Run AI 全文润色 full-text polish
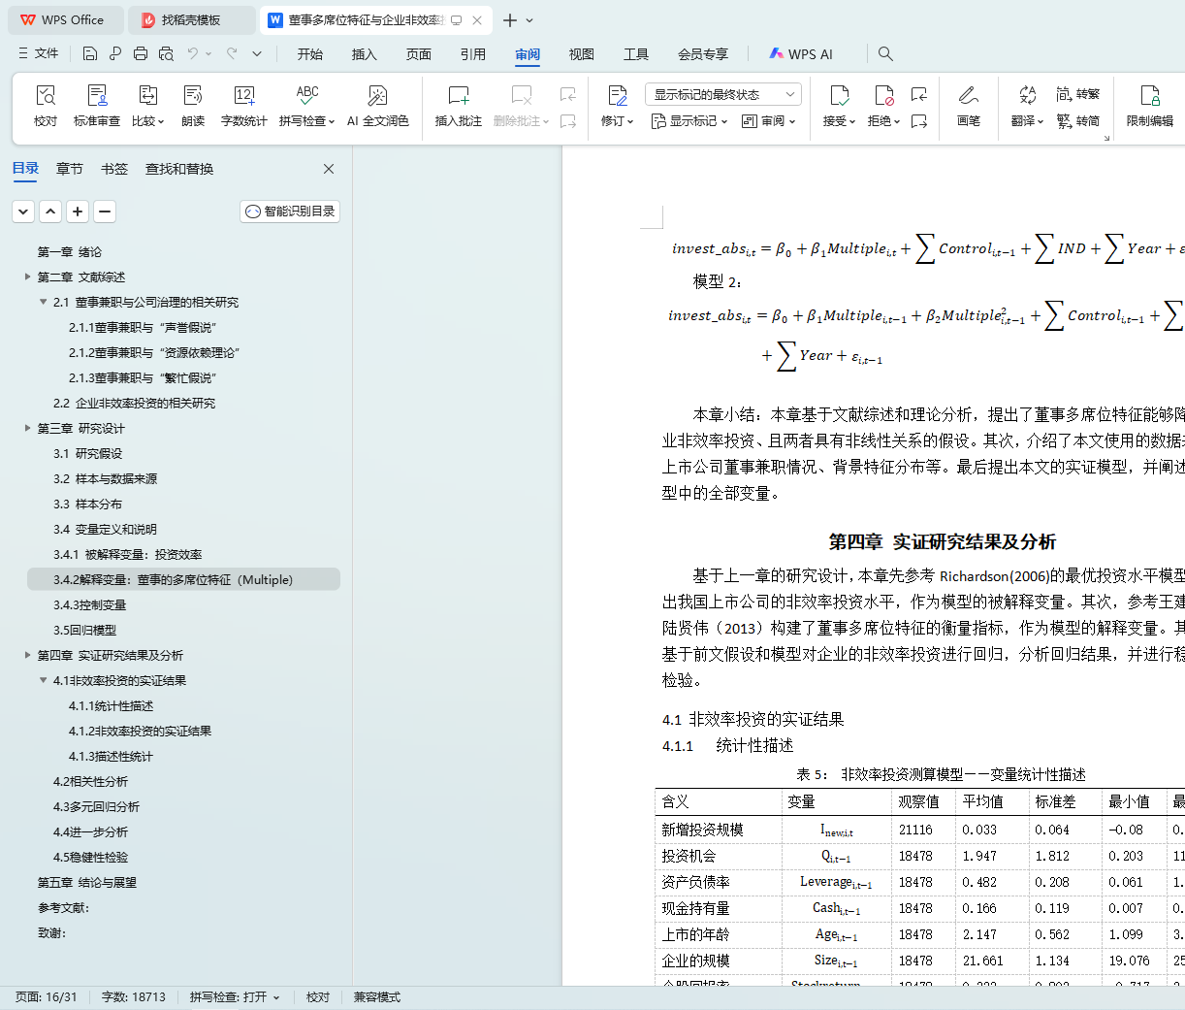Viewport: 1185px width, 1010px height. 377,106
